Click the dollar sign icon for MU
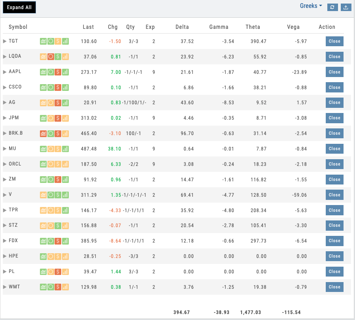The height and width of the screenshot is (320, 355). click(x=58, y=149)
